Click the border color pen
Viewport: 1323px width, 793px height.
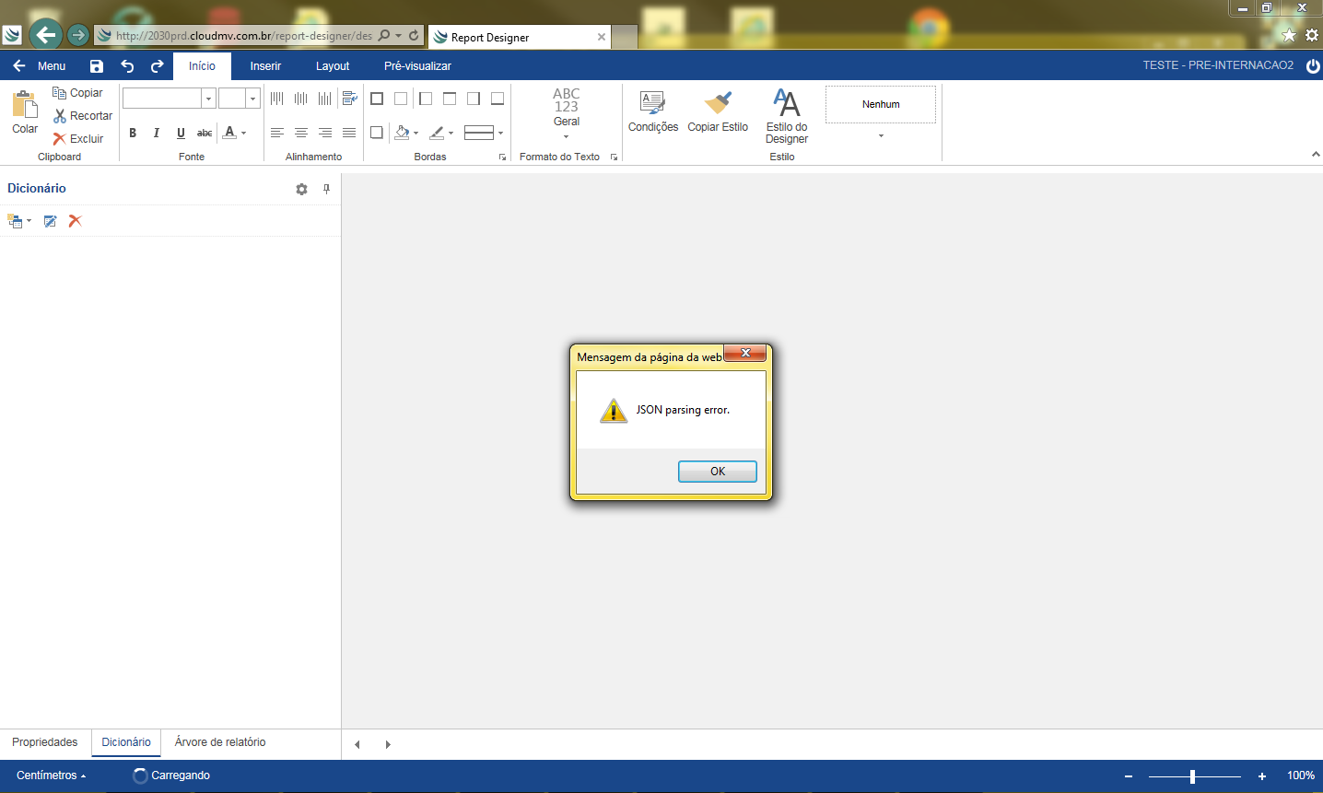(437, 133)
